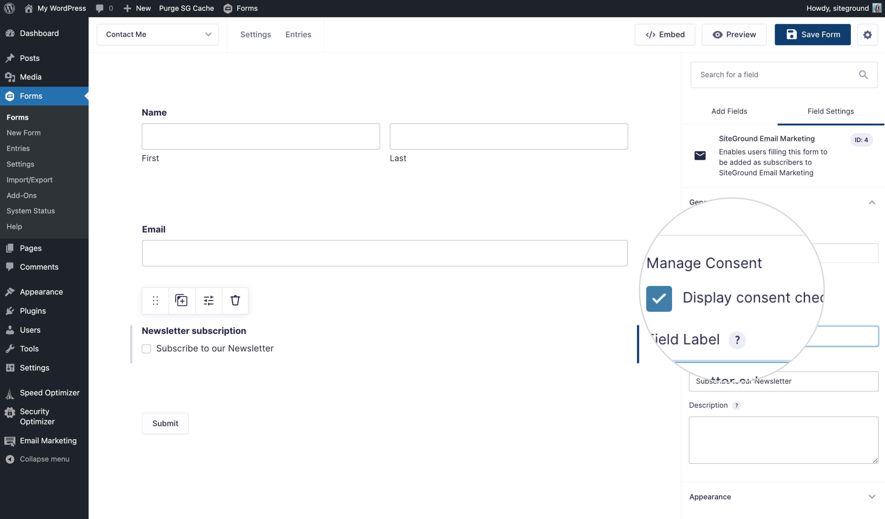The height and width of the screenshot is (519, 885).
Task: Click the ID: 4 field badge
Action: tap(861, 140)
